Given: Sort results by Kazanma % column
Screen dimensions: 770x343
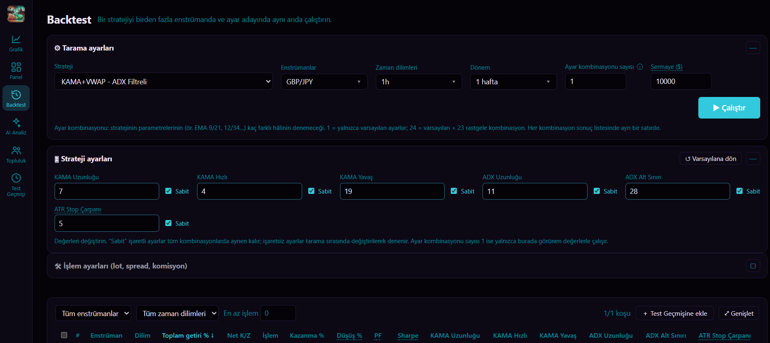Looking at the screenshot, I should click(x=307, y=336).
